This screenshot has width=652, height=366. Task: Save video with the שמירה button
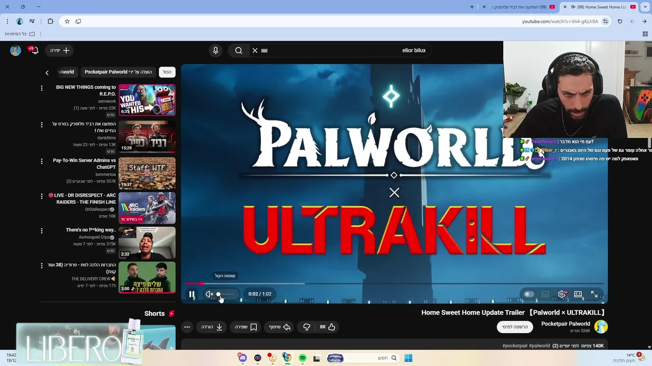[x=246, y=327]
